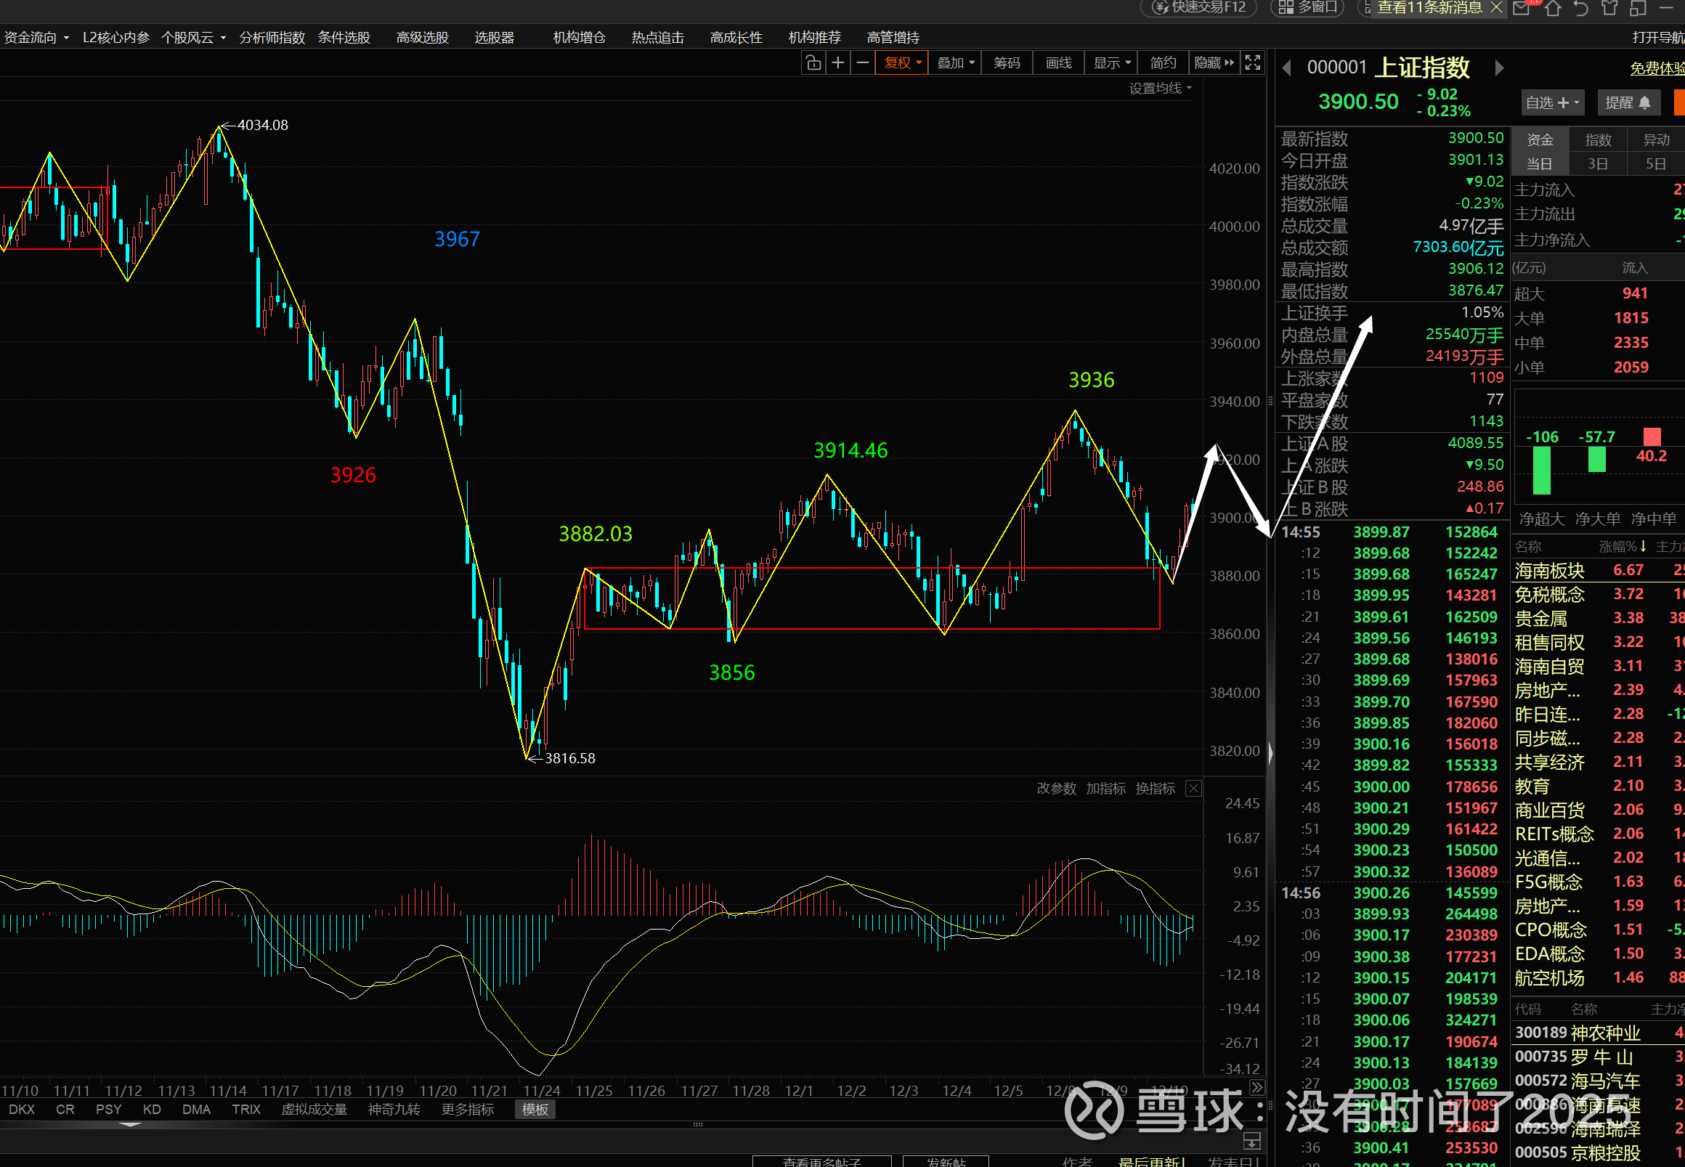
Task: Toggle 筹码 chip distribution display
Action: click(1007, 64)
